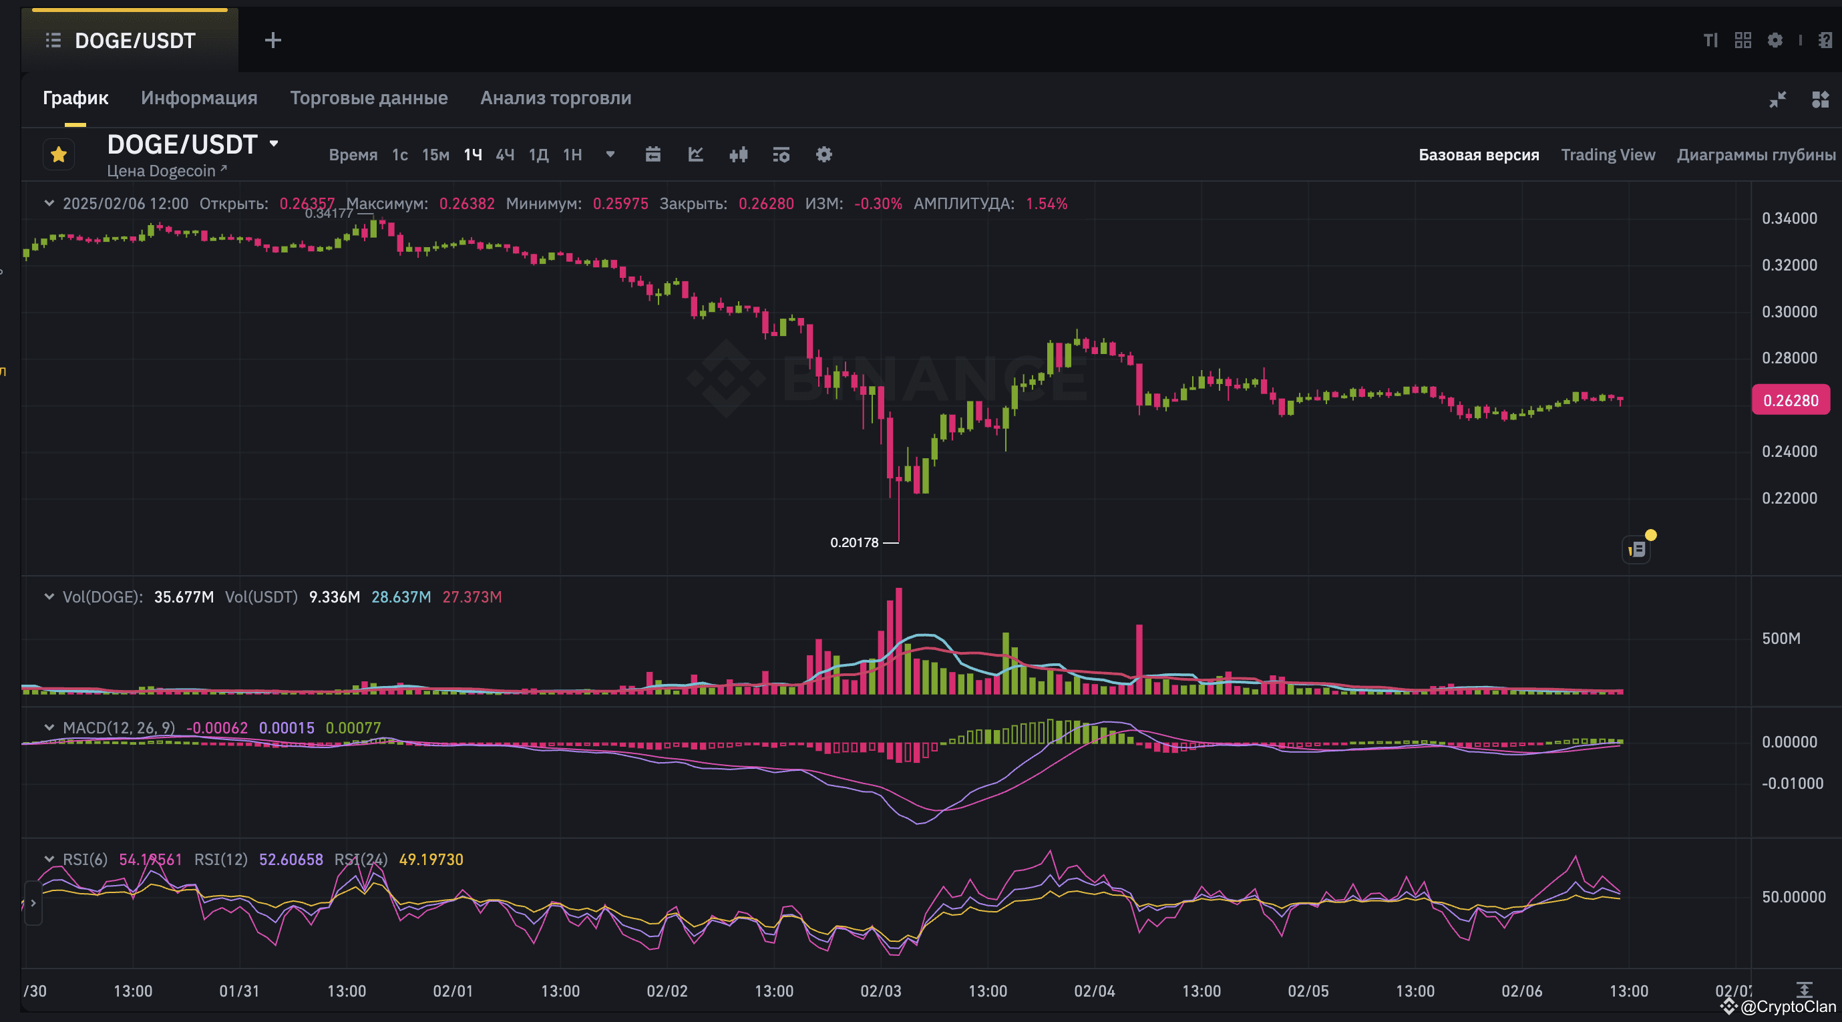Open the Анализ торговли tab
Image resolution: width=1842 pixels, height=1022 pixels.
(555, 98)
